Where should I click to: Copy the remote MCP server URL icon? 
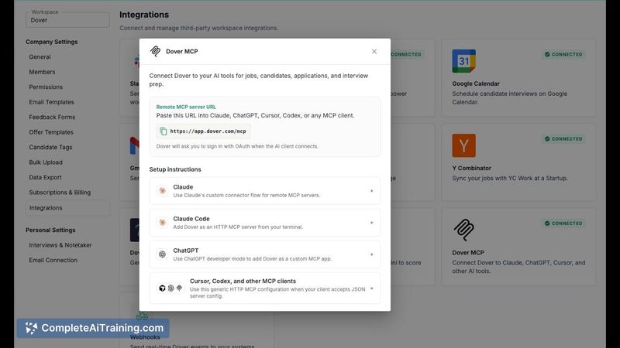[163, 131]
